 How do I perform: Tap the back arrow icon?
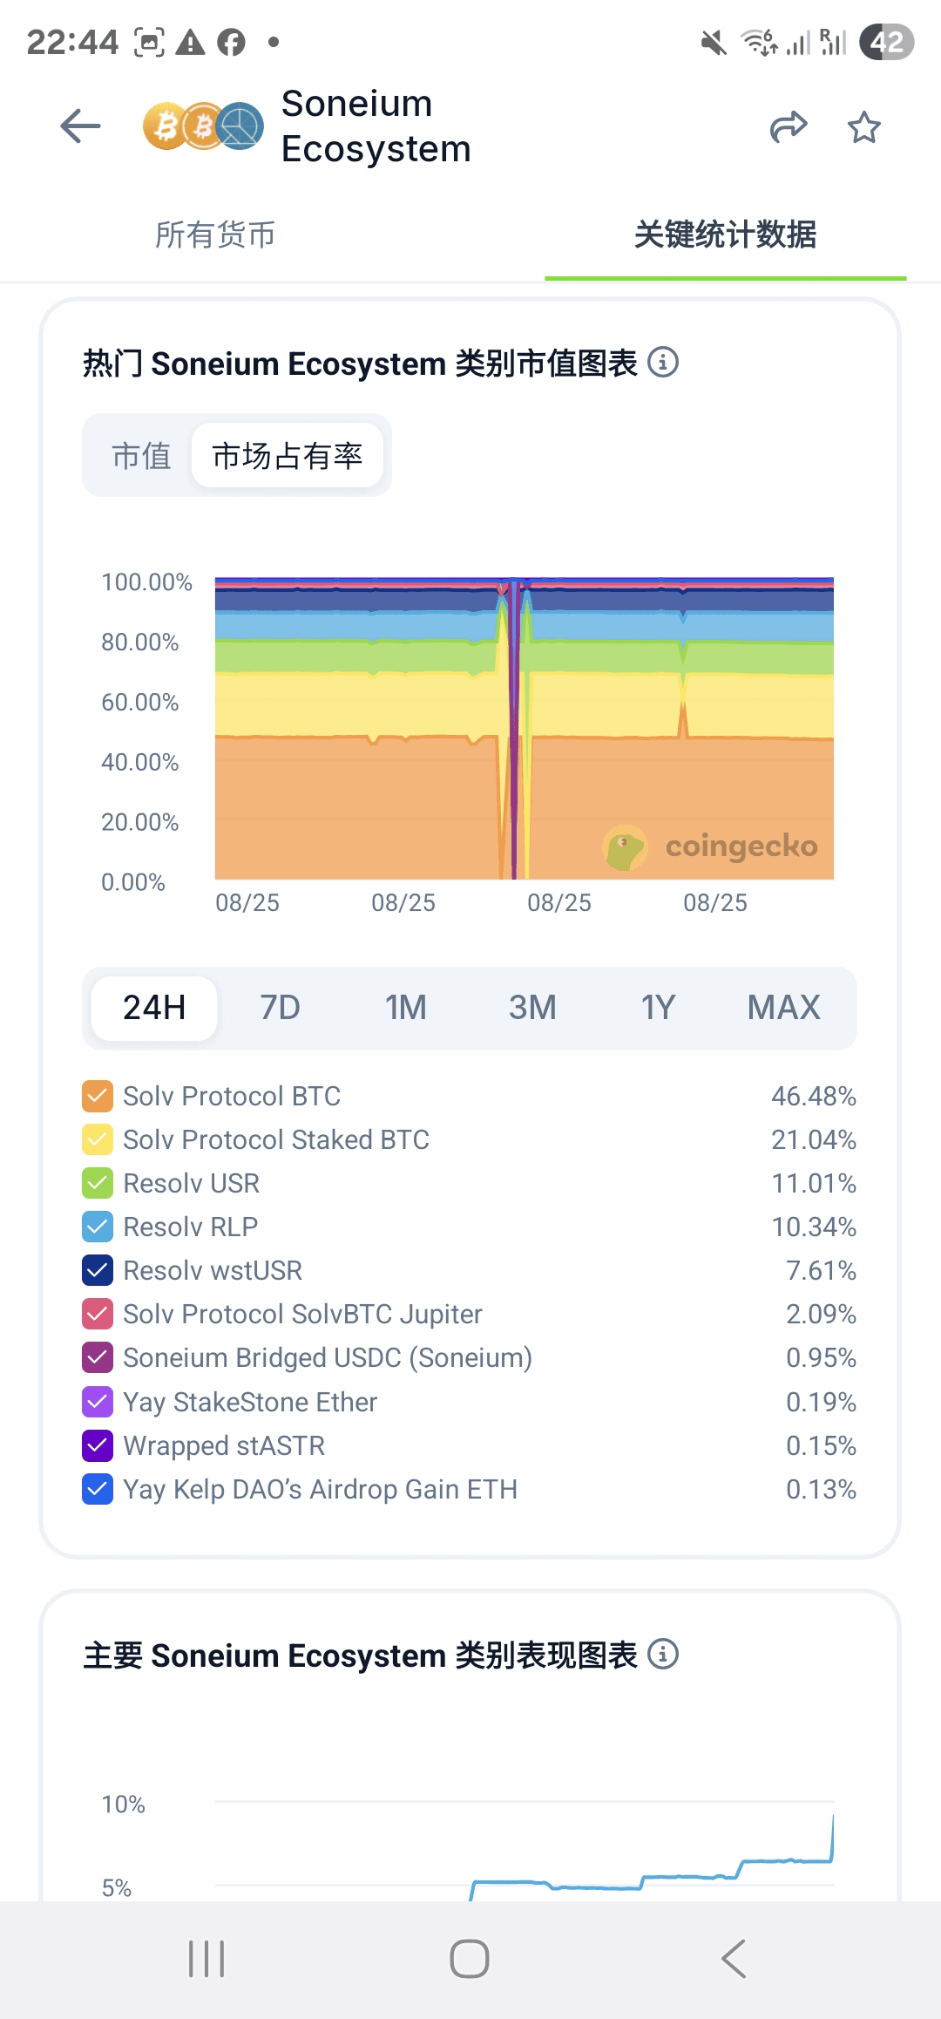[x=81, y=126]
